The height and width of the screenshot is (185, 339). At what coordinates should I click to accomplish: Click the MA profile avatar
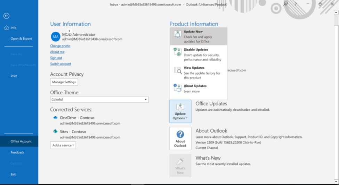coord(55,37)
